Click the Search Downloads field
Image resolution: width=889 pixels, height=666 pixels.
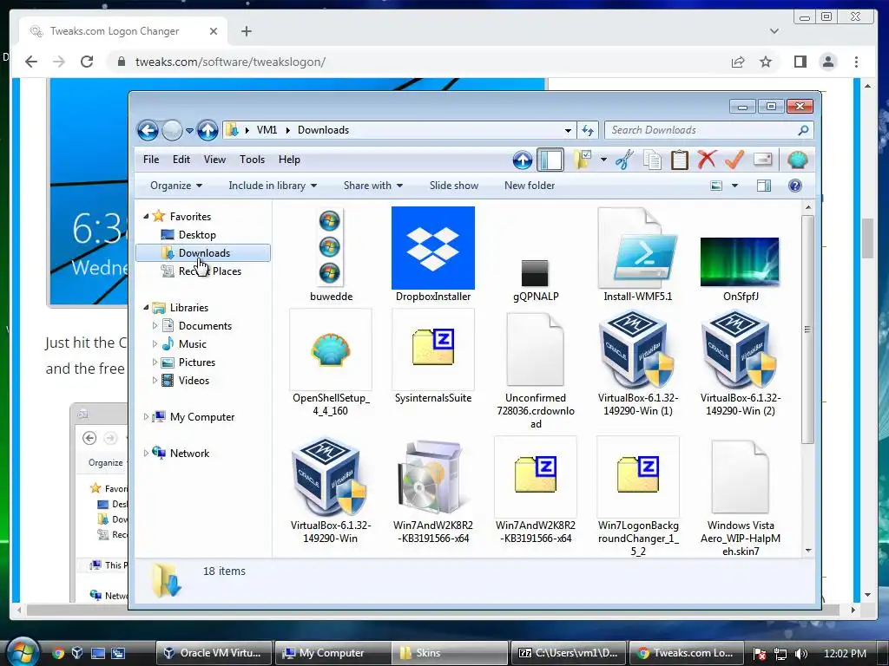[x=708, y=130]
